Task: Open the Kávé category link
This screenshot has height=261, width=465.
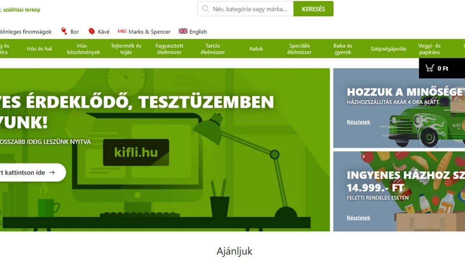Action: tap(103, 32)
